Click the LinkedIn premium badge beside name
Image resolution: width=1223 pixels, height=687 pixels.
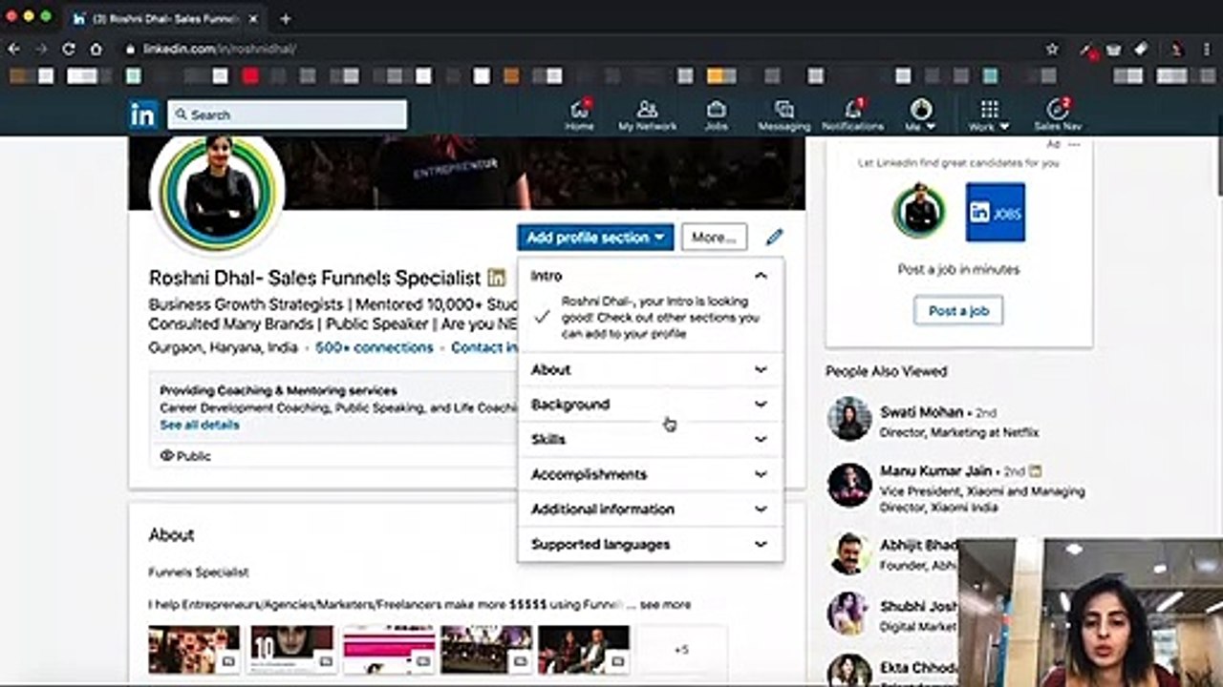496,278
